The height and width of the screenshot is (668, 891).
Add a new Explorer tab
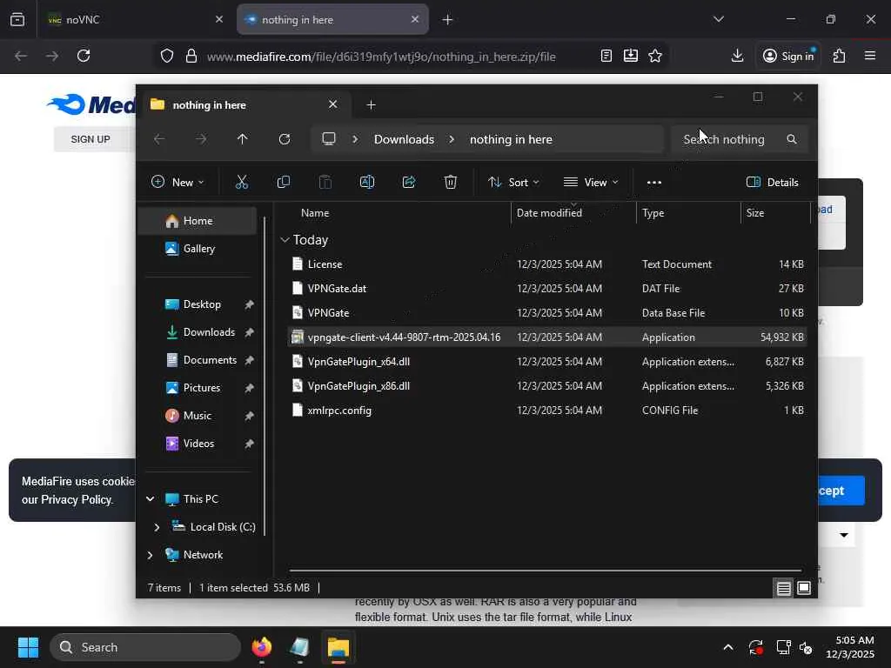[x=371, y=105]
